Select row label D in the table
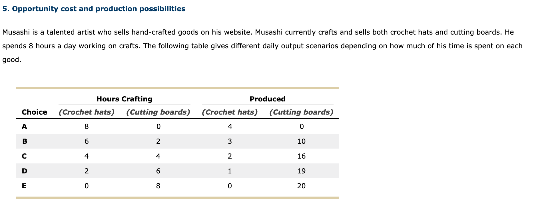Screen dimensions: 546x224 coord(25,171)
